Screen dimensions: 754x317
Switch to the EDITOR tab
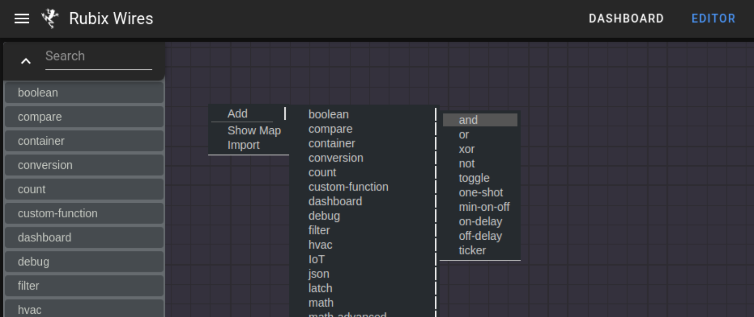[713, 19]
